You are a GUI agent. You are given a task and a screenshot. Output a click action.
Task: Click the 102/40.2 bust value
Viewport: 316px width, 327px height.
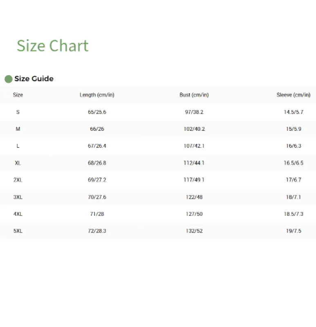[194, 129]
